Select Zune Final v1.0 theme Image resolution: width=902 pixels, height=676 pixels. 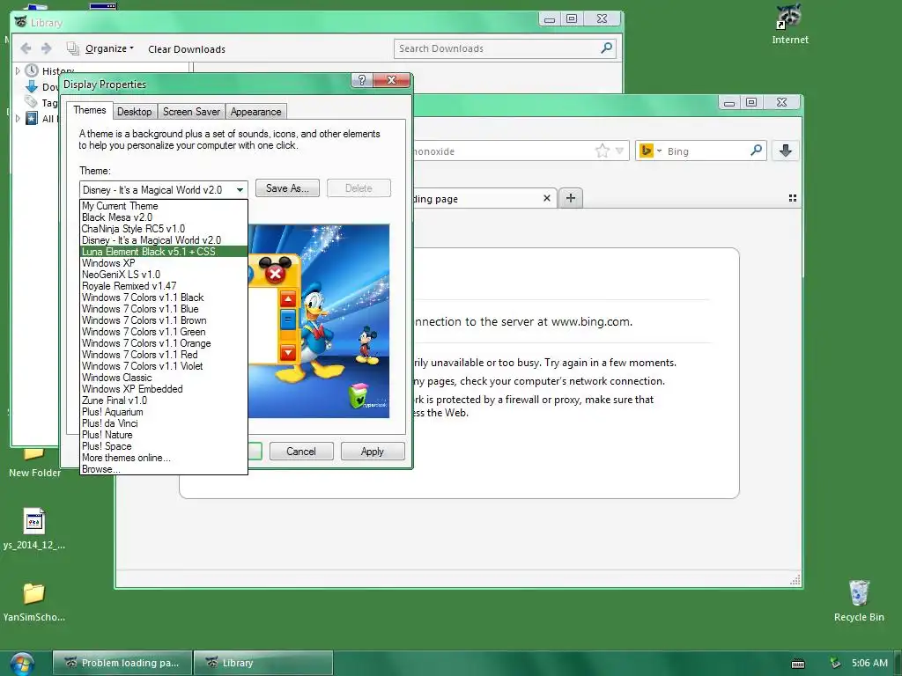pos(163,400)
